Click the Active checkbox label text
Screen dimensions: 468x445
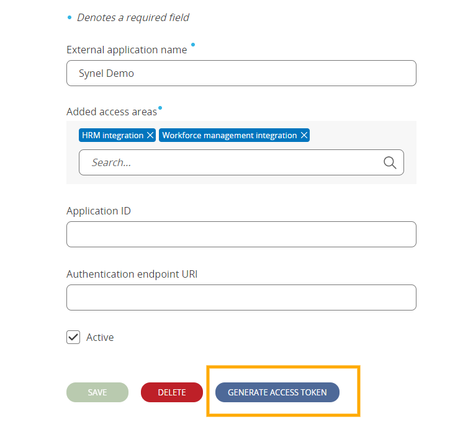point(100,337)
